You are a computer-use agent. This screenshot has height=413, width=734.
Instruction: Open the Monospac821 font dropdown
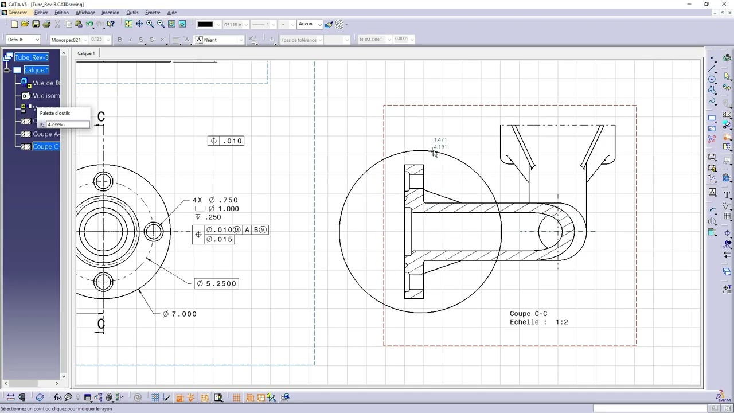pos(68,40)
